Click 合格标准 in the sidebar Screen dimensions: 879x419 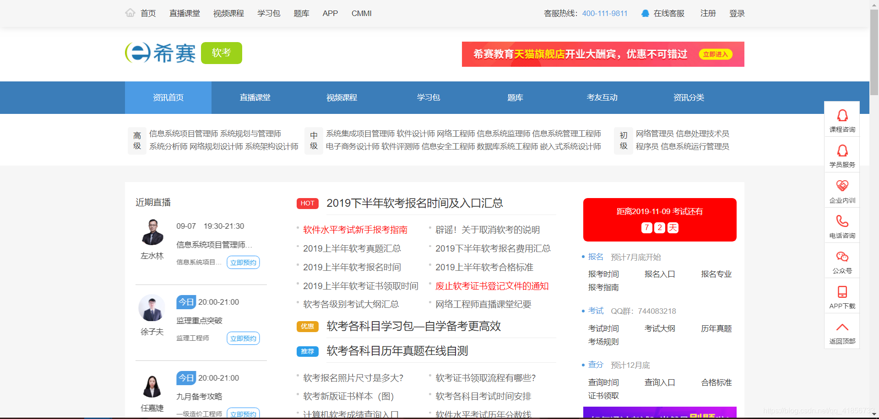tap(716, 382)
